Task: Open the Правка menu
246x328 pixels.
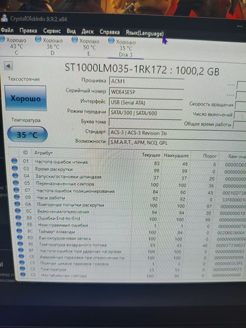Action: click(x=28, y=31)
